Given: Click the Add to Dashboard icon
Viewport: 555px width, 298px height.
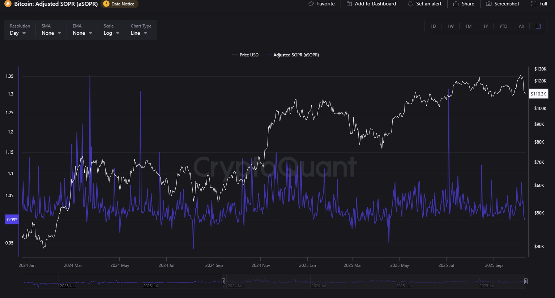Looking at the screenshot, I should click(x=349, y=4).
